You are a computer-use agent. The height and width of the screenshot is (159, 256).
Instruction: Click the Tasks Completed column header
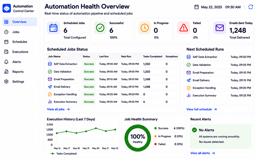pyautogui.click(x=153, y=56)
